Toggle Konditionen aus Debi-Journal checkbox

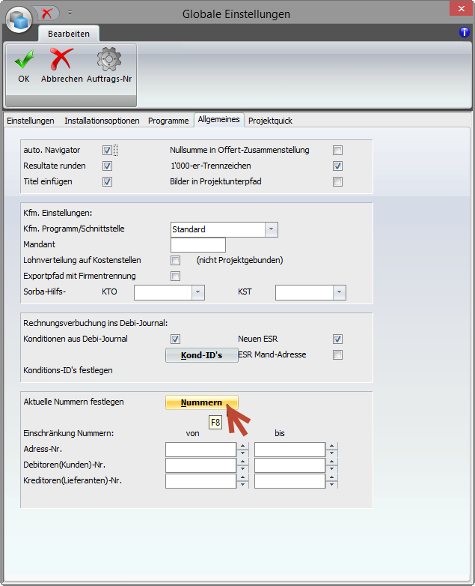[x=175, y=339]
